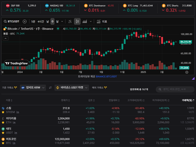Sort table by 이름 column
The image size is (196, 147).
click(9, 100)
